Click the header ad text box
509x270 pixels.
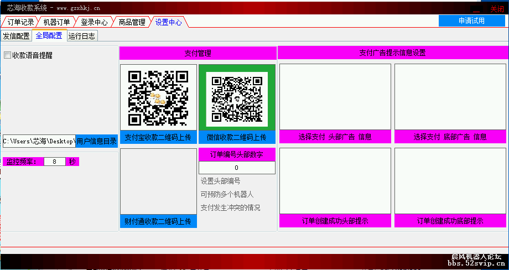(335, 97)
